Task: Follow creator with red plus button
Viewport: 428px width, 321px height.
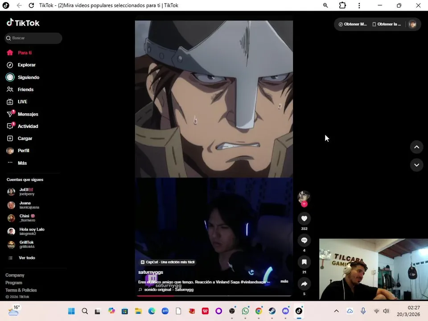Action: pos(304,204)
